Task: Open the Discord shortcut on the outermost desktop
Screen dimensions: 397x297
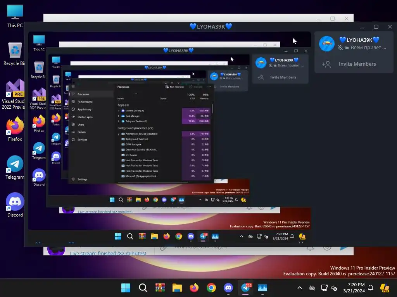Action: pyautogui.click(x=15, y=205)
